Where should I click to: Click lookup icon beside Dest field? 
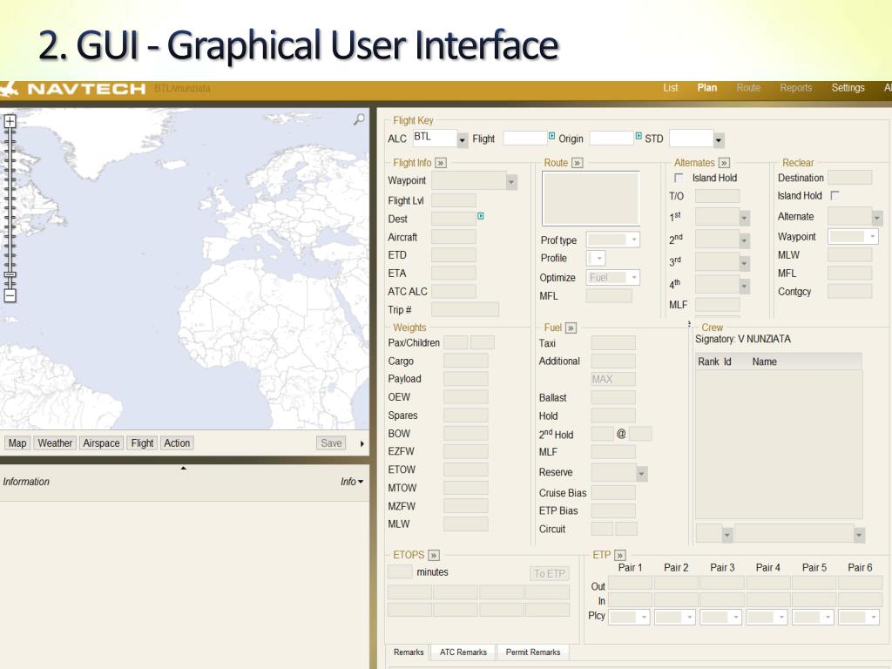[x=481, y=216]
